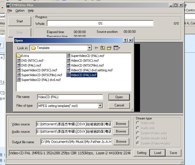The height and width of the screenshot is (165, 195).
Task: Open the View Menu icon in dialog
Action: point(117,48)
